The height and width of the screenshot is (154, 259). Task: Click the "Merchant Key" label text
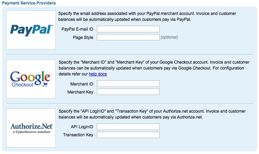80,92
